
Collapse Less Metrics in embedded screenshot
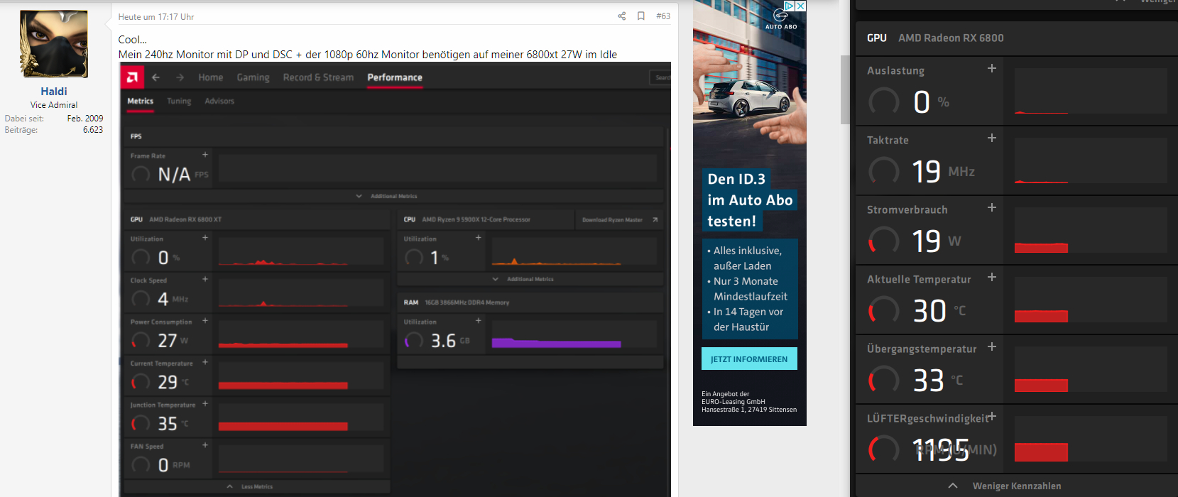[250, 486]
